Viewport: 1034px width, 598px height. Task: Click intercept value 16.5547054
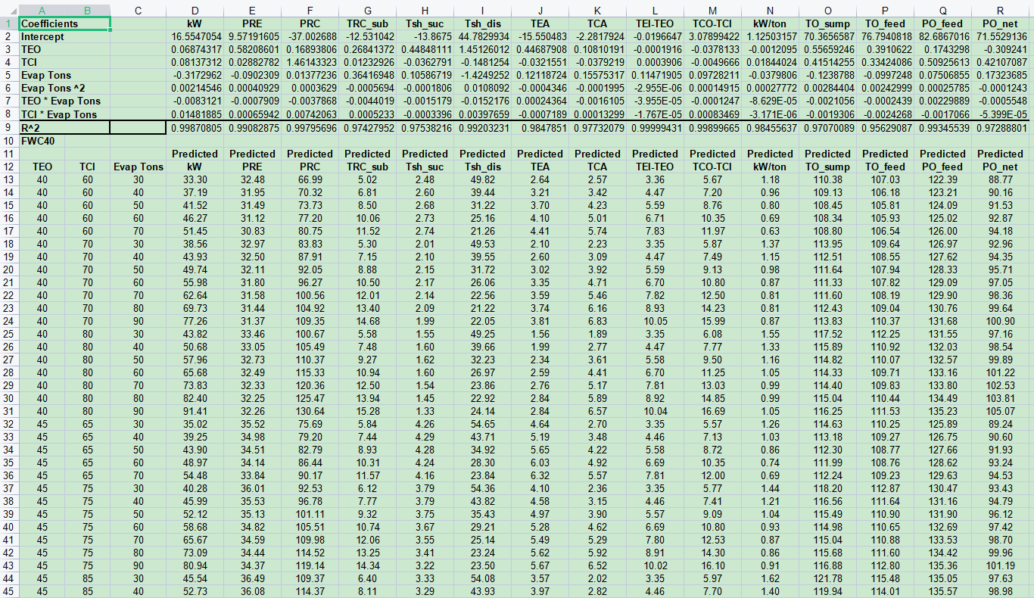click(195, 36)
